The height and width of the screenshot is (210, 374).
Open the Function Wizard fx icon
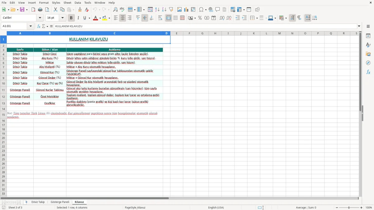tap(39, 26)
